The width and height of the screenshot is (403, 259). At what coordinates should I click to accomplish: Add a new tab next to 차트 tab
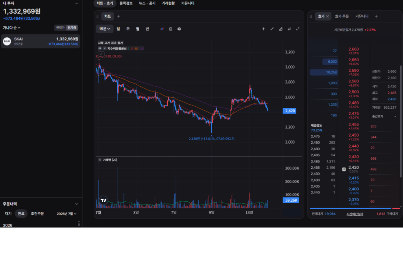[x=118, y=16]
